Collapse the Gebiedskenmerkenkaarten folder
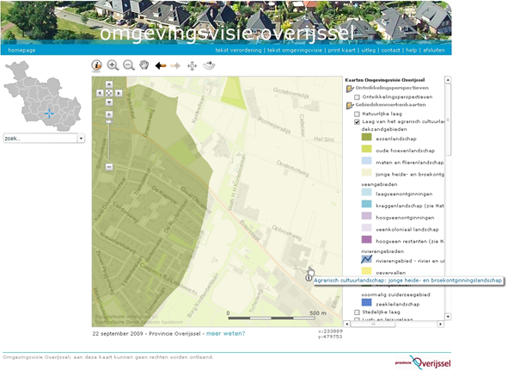This screenshot has width=520, height=371. [350, 105]
